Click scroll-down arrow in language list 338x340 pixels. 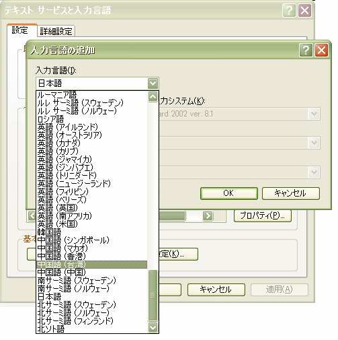(153, 327)
